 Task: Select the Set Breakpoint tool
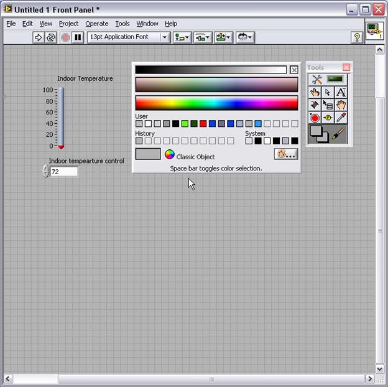pos(315,118)
